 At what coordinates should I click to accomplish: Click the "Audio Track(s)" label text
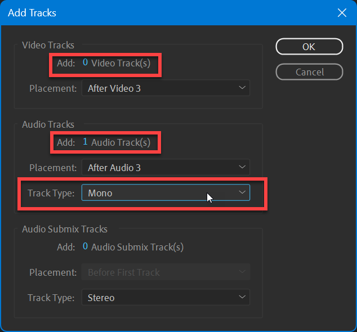pos(121,142)
